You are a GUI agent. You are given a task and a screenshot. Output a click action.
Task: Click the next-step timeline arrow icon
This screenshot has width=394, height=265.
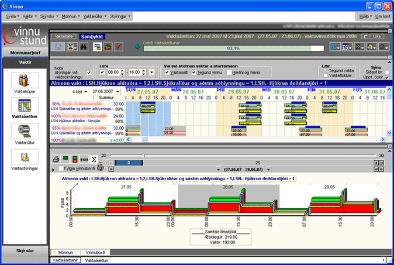click(x=376, y=163)
